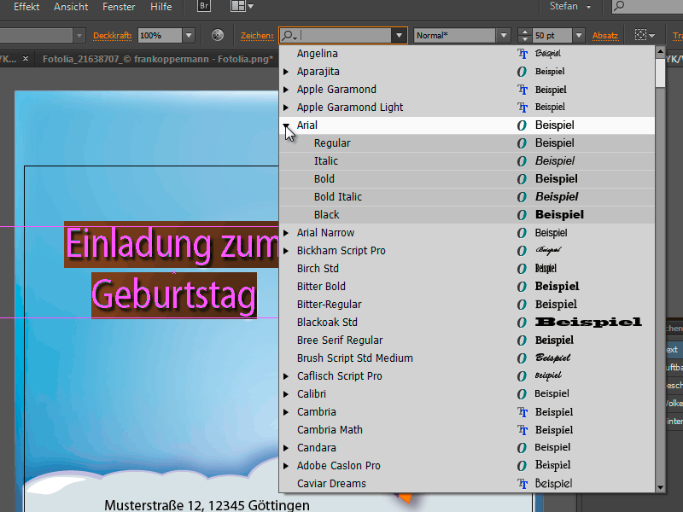Open Adobe Bridge via the Br icon
683x512 pixels.
pyautogui.click(x=204, y=6)
